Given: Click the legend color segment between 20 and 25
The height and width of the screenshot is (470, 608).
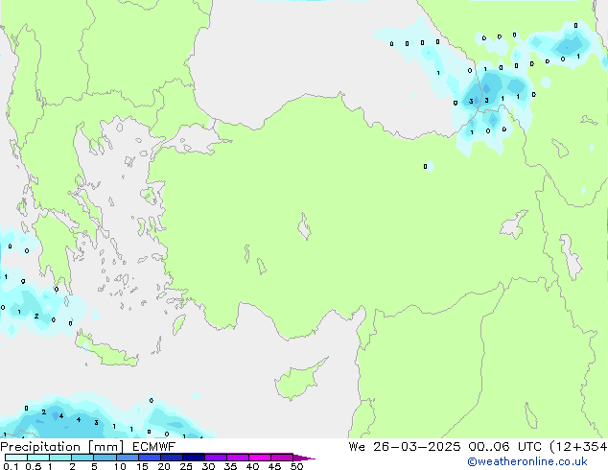Looking at the screenshot, I should pyautogui.click(x=172, y=458).
